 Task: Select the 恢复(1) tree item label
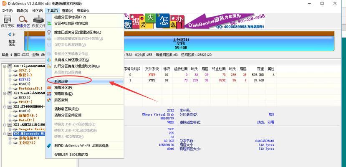coord(25,75)
